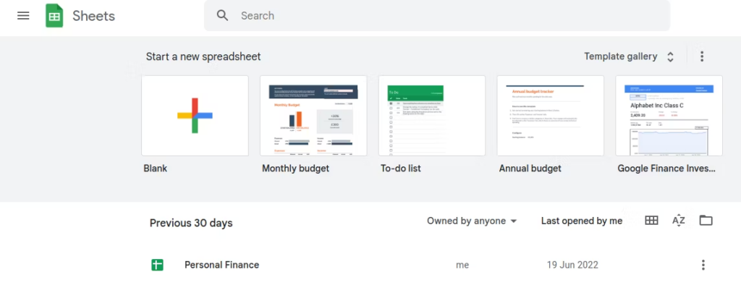The height and width of the screenshot is (285, 741).
Task: Click the Monthly budget label
Action: [296, 169]
